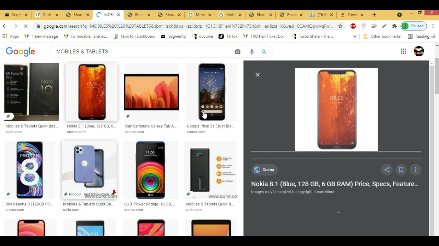Screen dimensions: 439x246
Task: Click the Learn More copyright link
Action: click(324, 192)
